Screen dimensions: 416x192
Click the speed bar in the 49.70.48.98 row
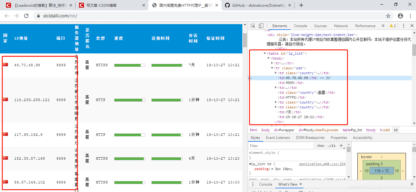130,65
